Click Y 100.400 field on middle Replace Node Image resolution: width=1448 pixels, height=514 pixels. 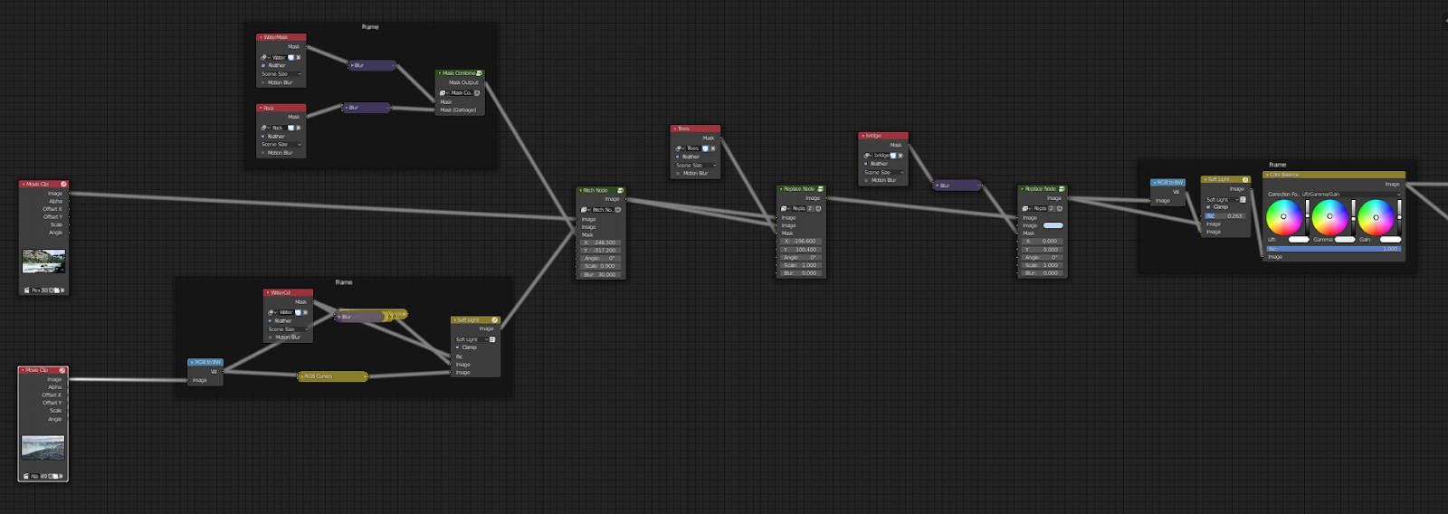click(800, 250)
